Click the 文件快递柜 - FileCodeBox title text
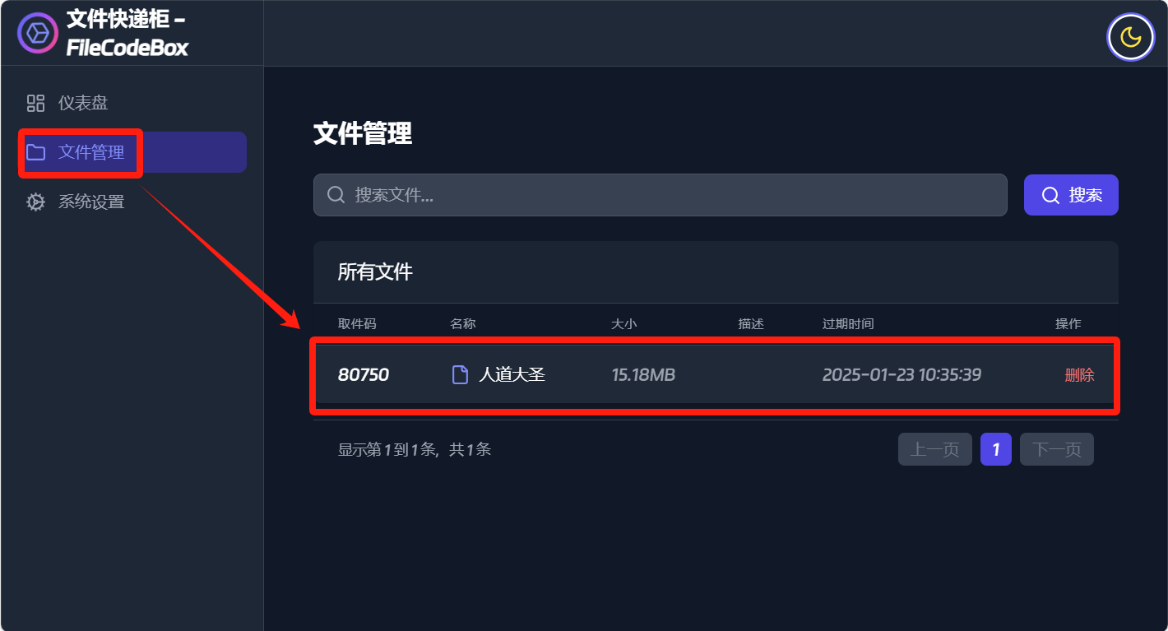The width and height of the screenshot is (1168, 631). [127, 33]
